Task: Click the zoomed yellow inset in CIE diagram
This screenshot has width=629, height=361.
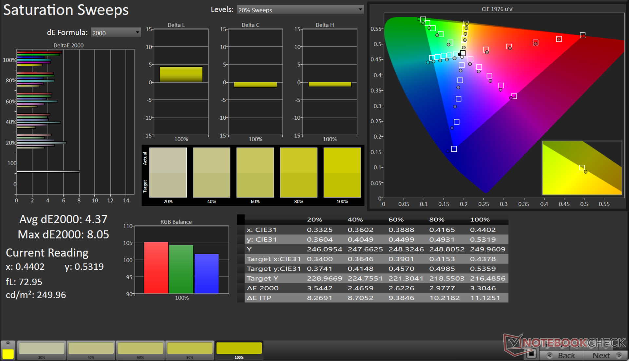Action: tap(582, 168)
